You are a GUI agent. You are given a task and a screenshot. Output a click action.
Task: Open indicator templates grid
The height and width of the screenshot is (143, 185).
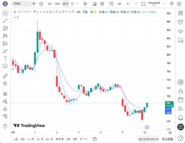102,4
